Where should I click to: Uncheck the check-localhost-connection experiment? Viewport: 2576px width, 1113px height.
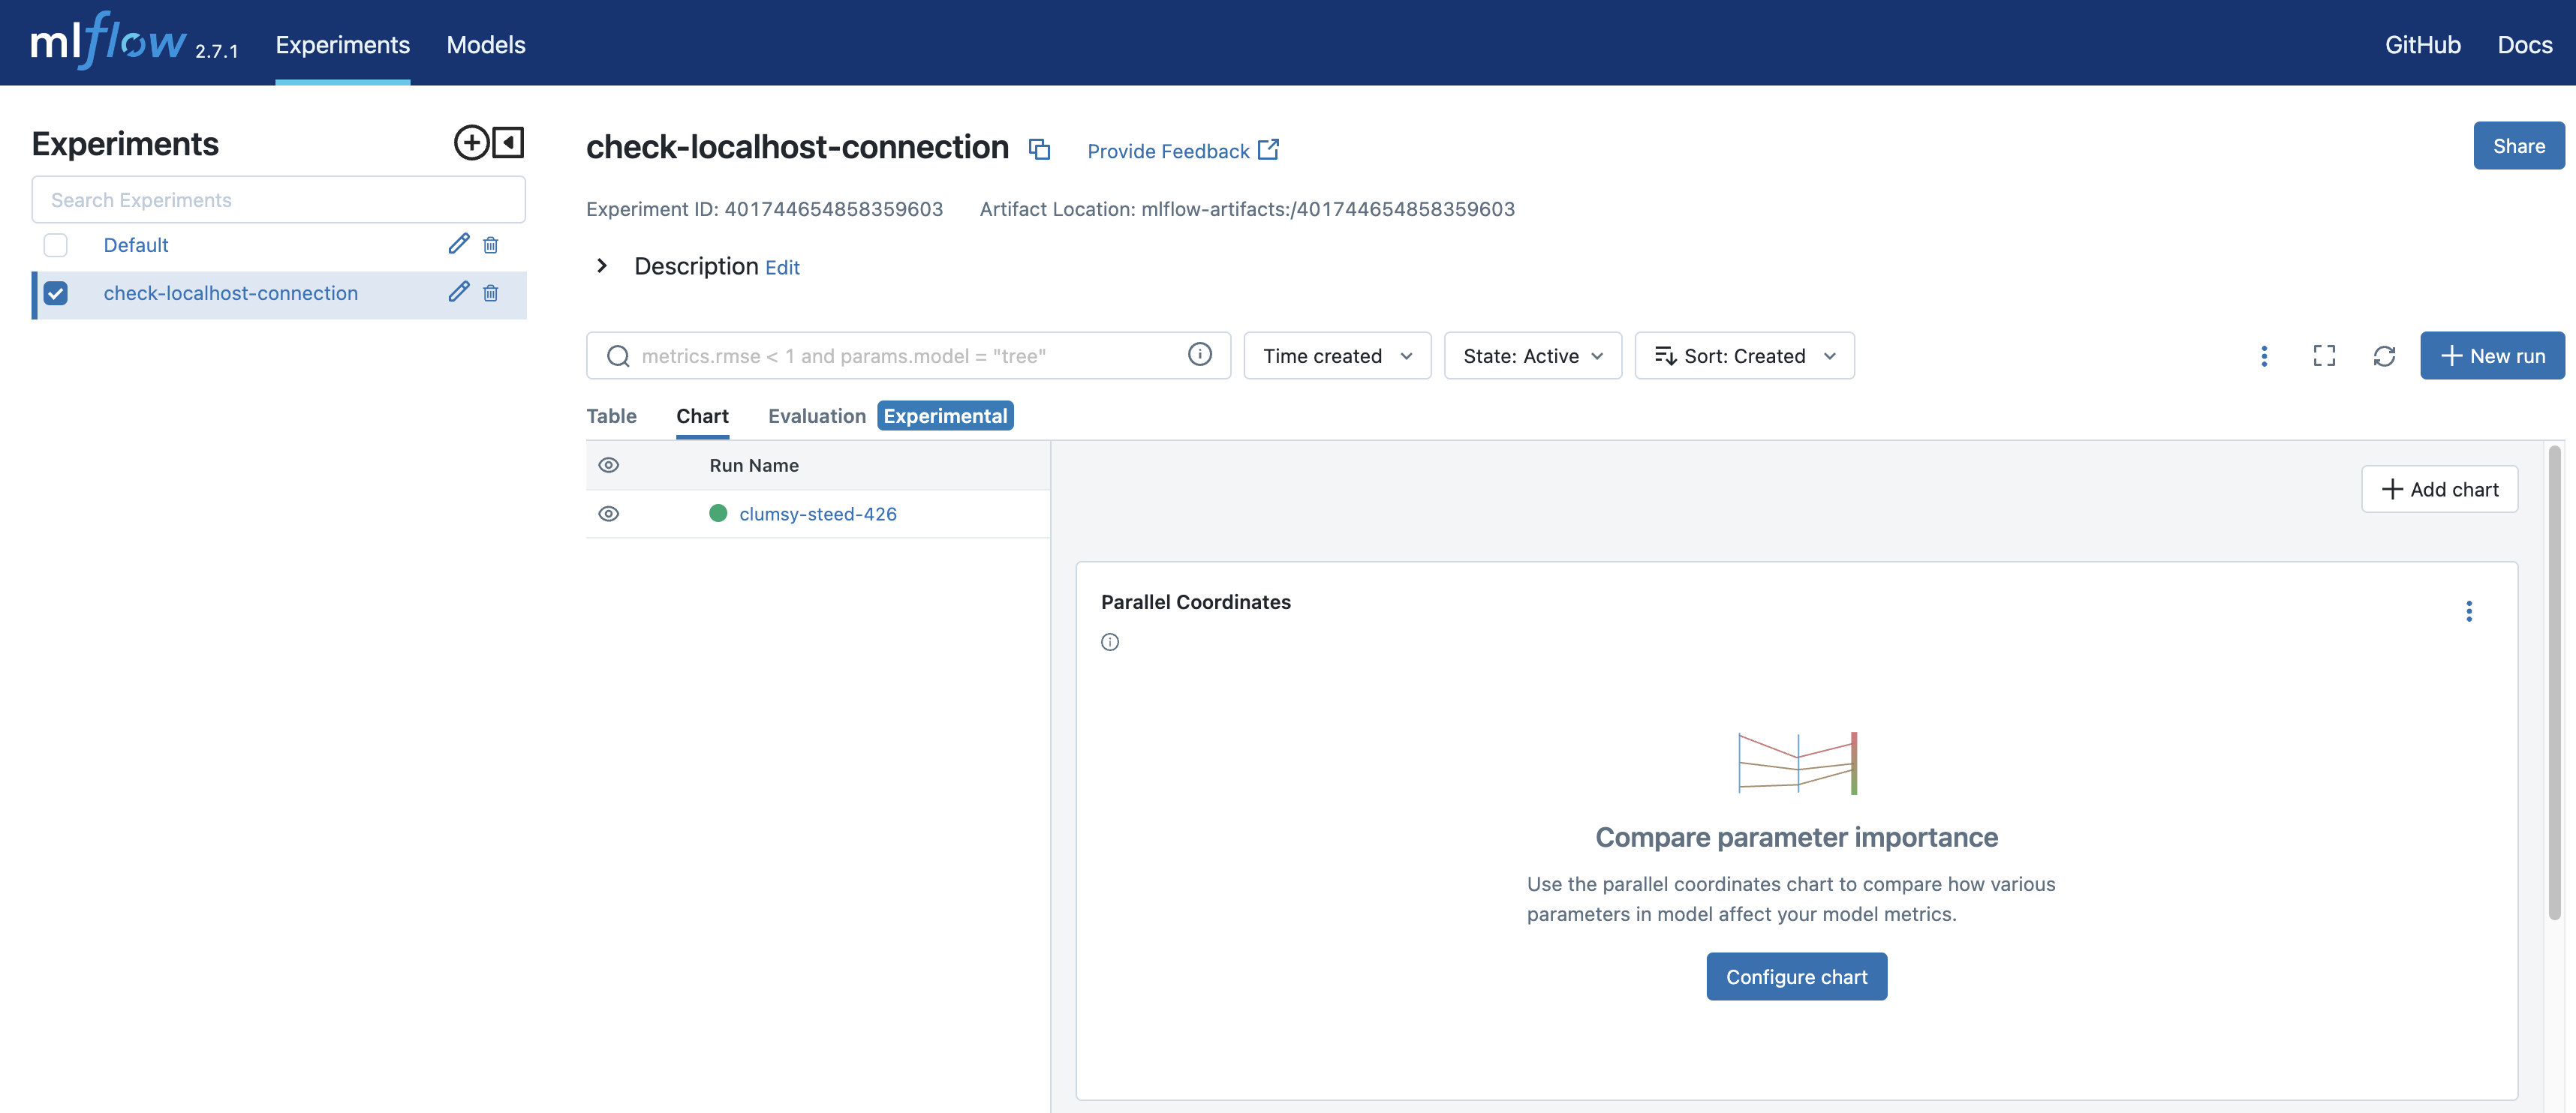[x=56, y=292]
